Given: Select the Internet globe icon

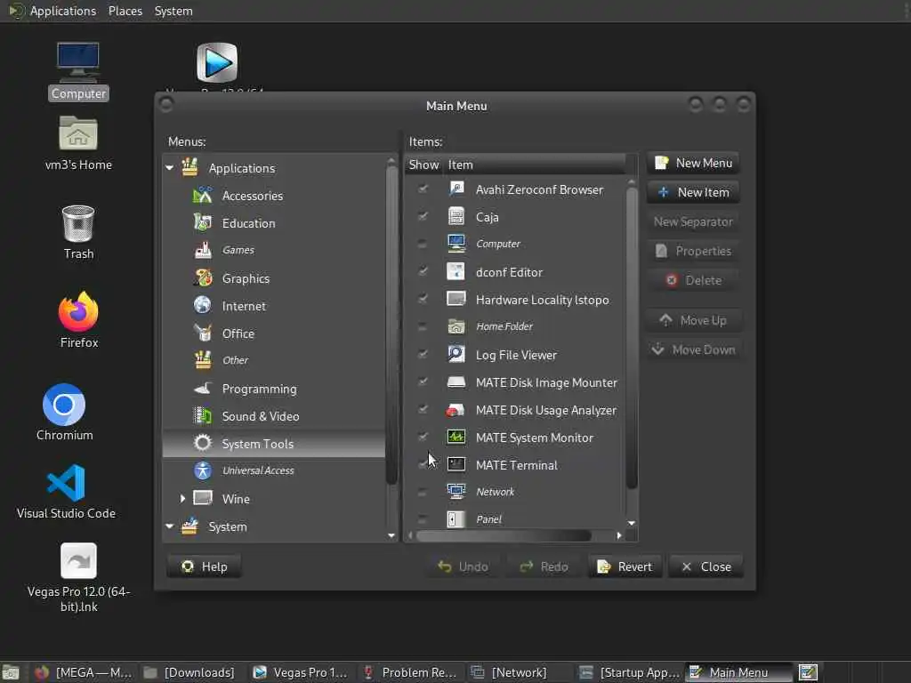Looking at the screenshot, I should click(x=202, y=306).
